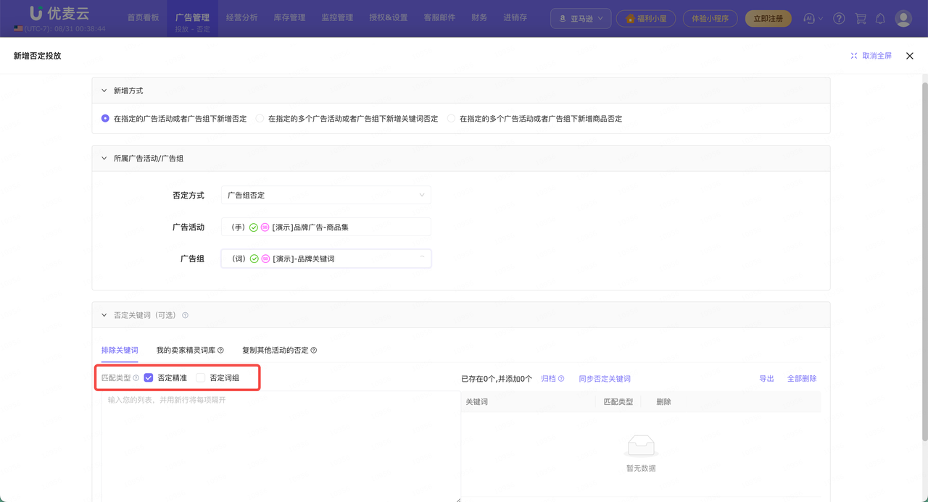This screenshot has width=928, height=502.
Task: Open the 否定方式 dropdown
Action: coord(326,195)
